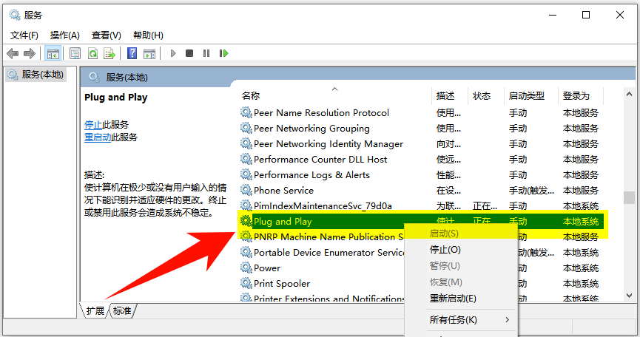Image resolution: width=640 pixels, height=337 pixels.
Task: Start service with the toolbar play icon
Action: (x=173, y=53)
